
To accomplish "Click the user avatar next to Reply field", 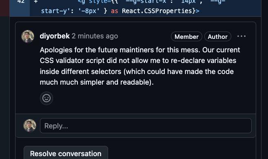I will tap(30, 125).
